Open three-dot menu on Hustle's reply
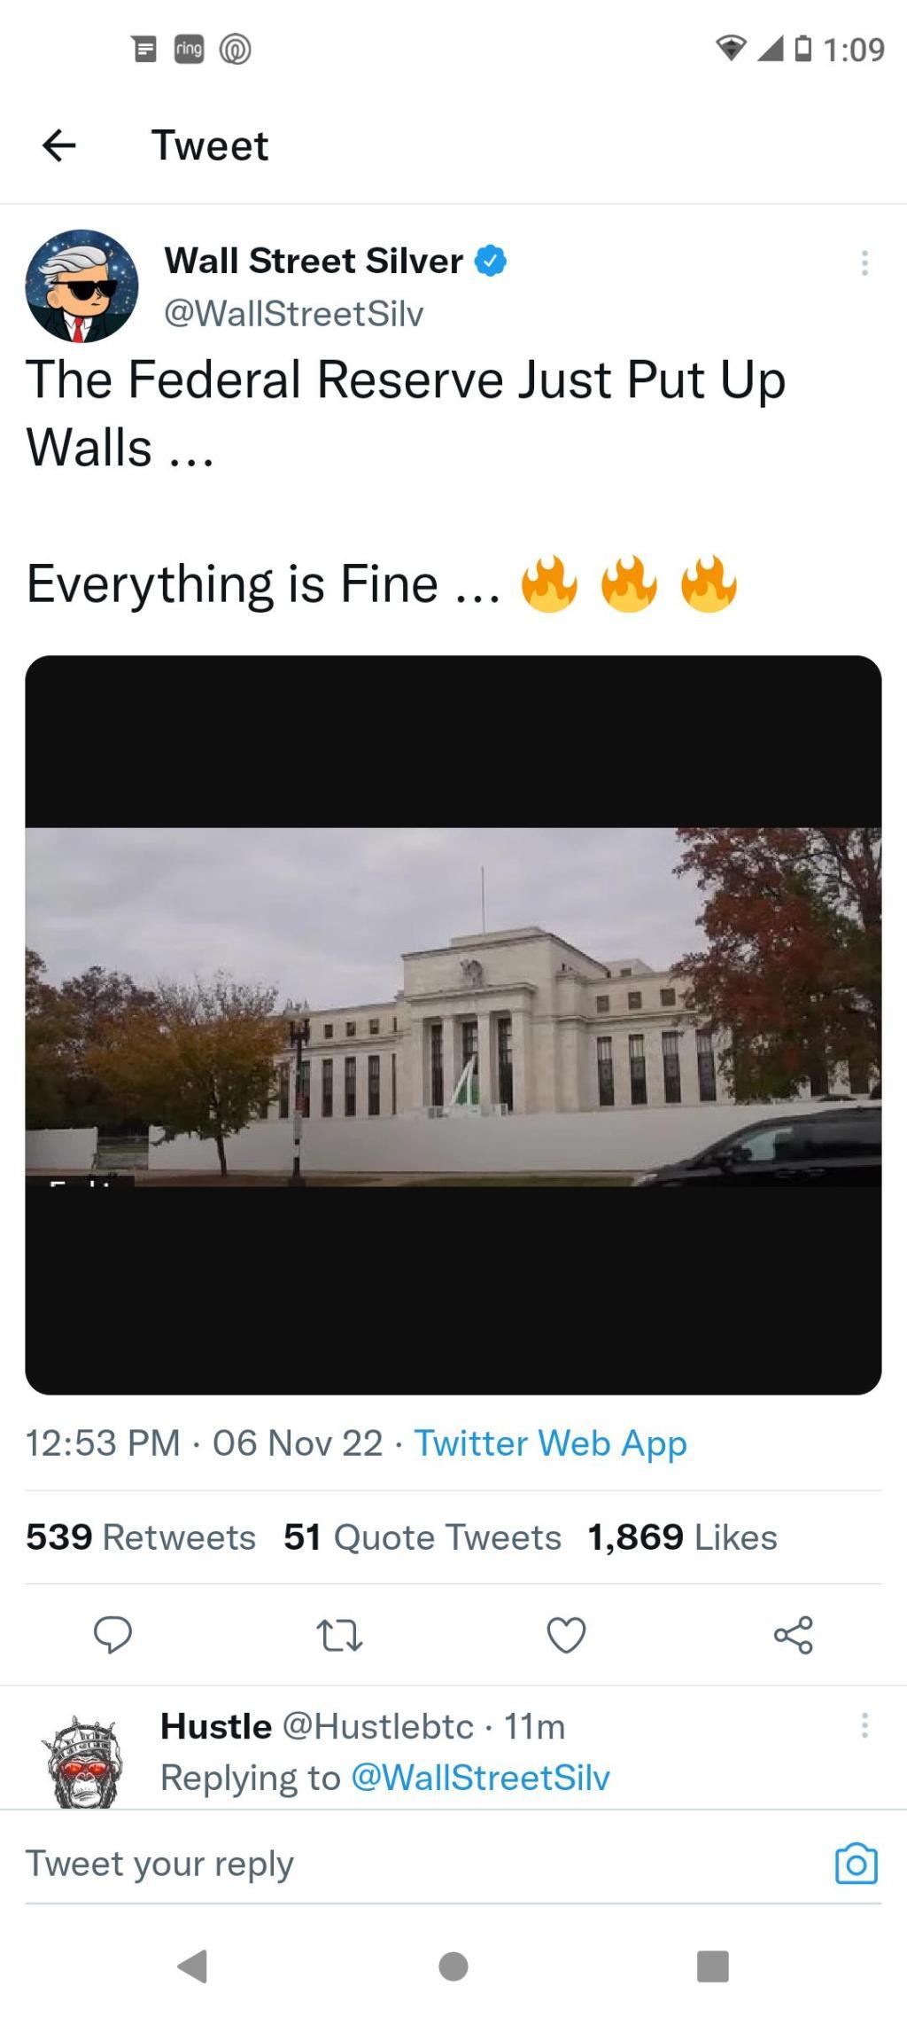907x2017 pixels. 864,1725
